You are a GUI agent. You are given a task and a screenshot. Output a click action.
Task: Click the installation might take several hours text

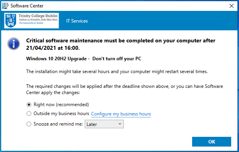point(117,72)
